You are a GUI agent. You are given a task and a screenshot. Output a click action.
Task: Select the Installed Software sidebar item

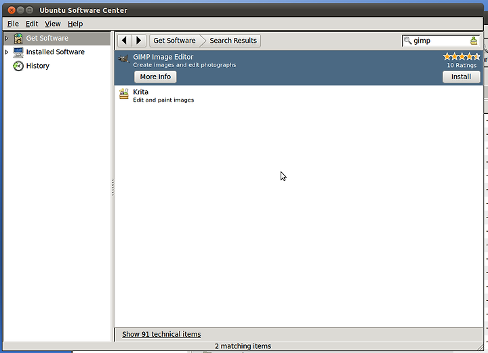pos(56,52)
